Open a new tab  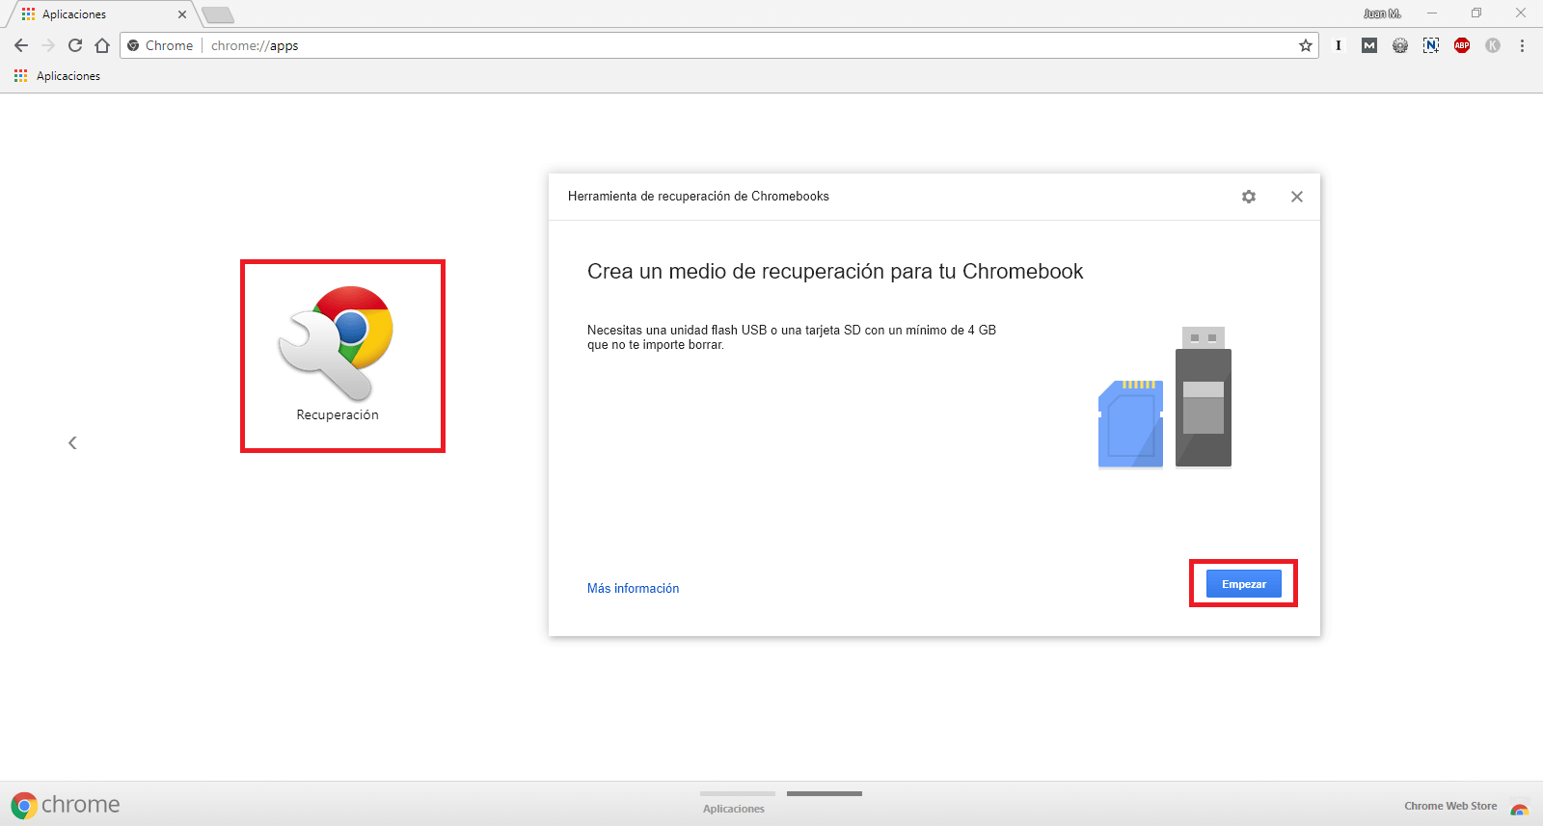point(218,14)
